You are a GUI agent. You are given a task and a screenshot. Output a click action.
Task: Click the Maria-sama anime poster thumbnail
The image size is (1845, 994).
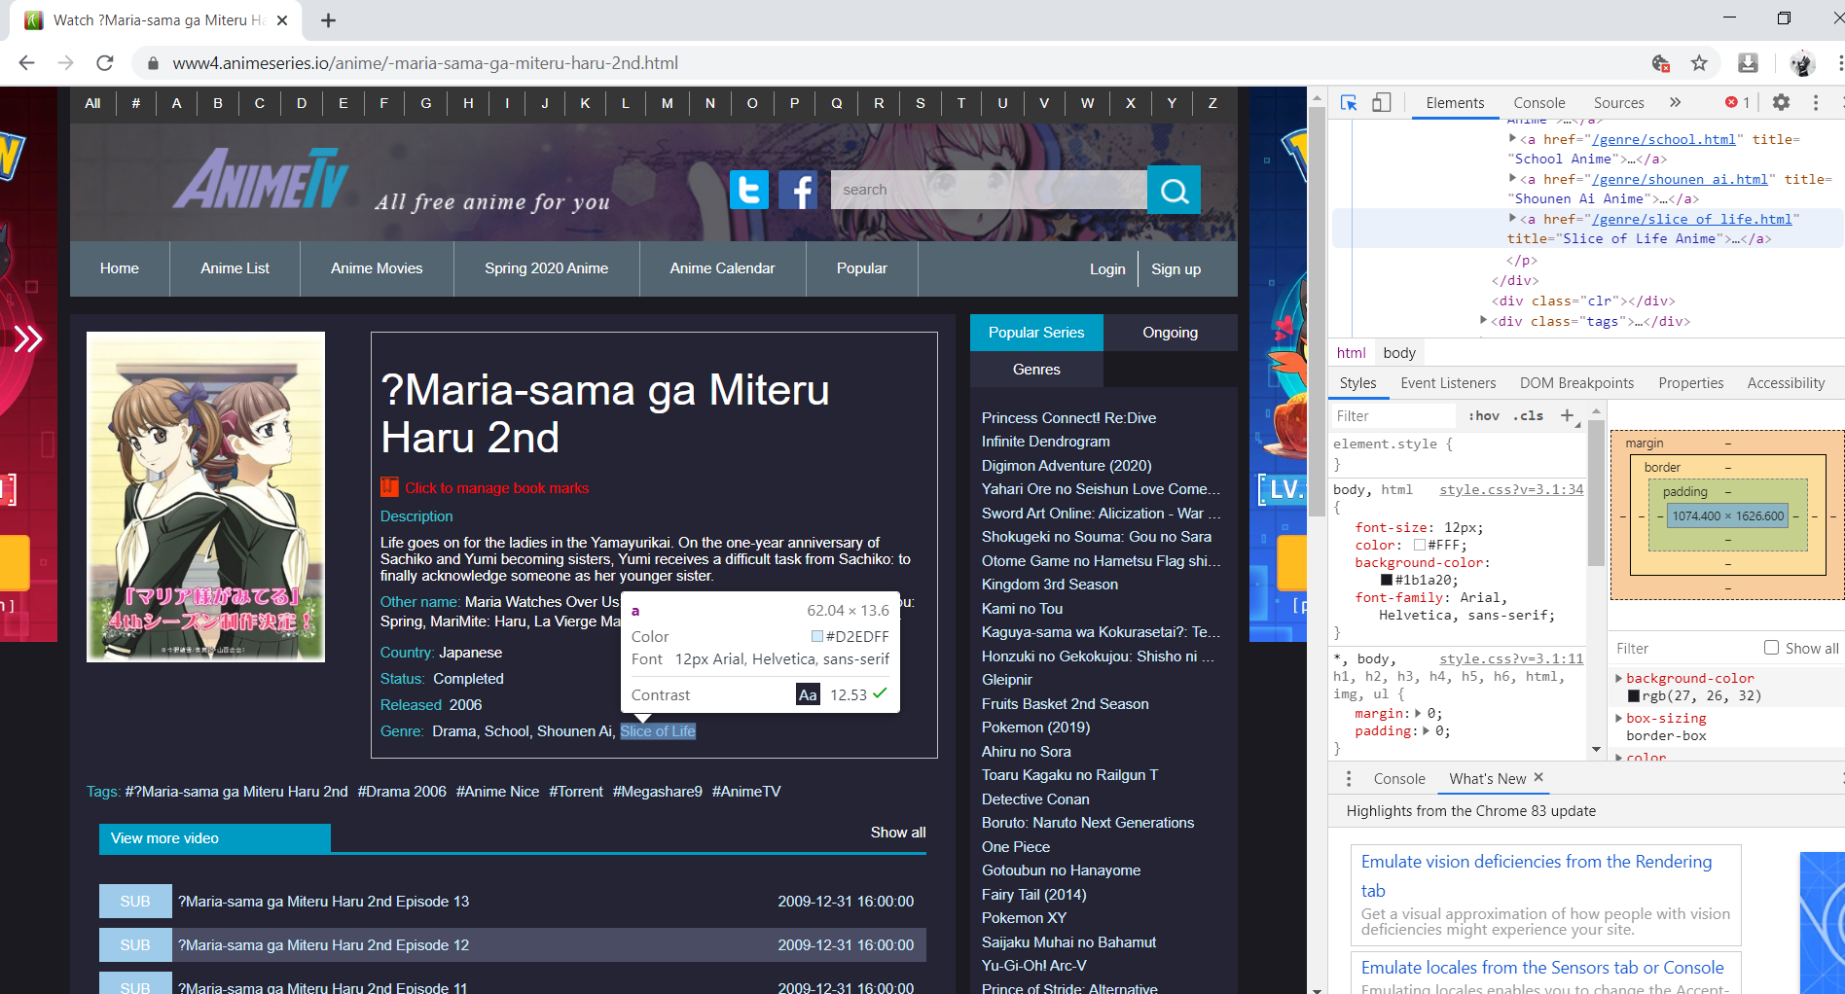click(x=205, y=497)
